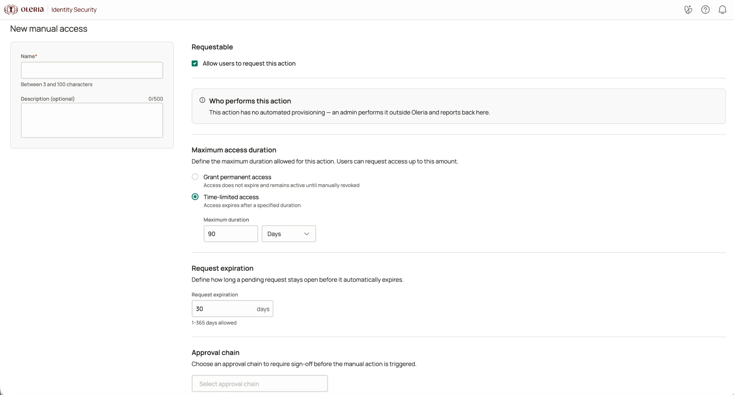
Task: Open the Oleria assistant icon in header
Action: tap(688, 10)
